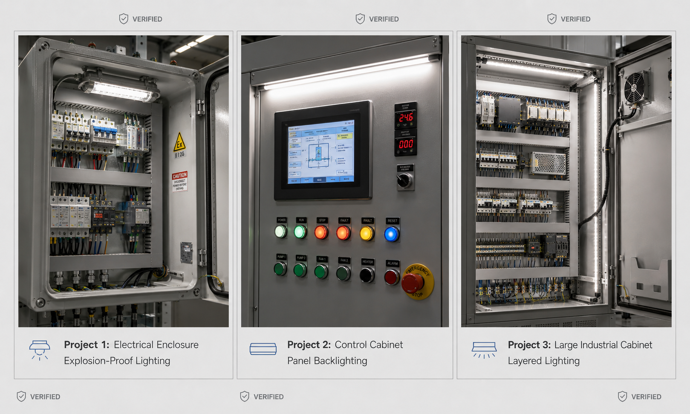
Task: Click the red ALARM pushbutton
Action: (x=392, y=277)
